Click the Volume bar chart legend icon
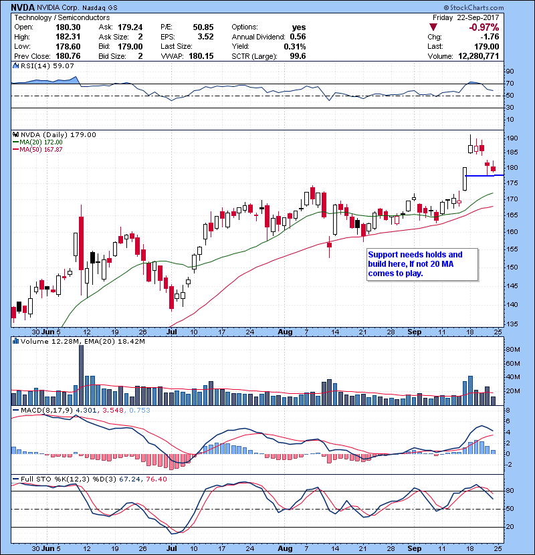 tap(15, 341)
